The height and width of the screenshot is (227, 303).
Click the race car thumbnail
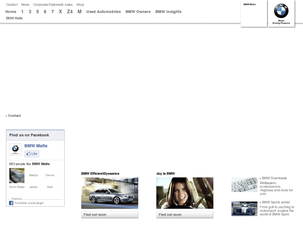[x=244, y=209]
